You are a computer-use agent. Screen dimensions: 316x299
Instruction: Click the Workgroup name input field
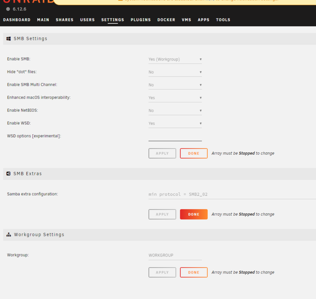175,256
